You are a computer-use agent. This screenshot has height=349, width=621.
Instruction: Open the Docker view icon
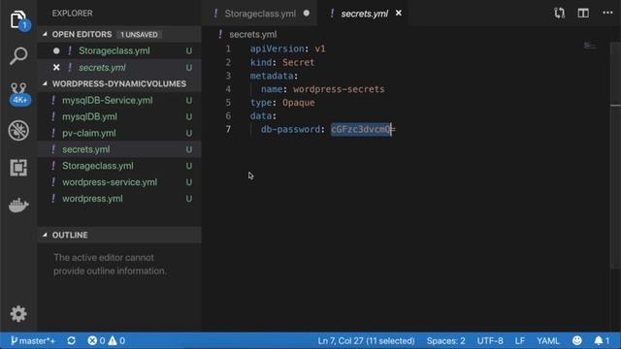point(18,205)
